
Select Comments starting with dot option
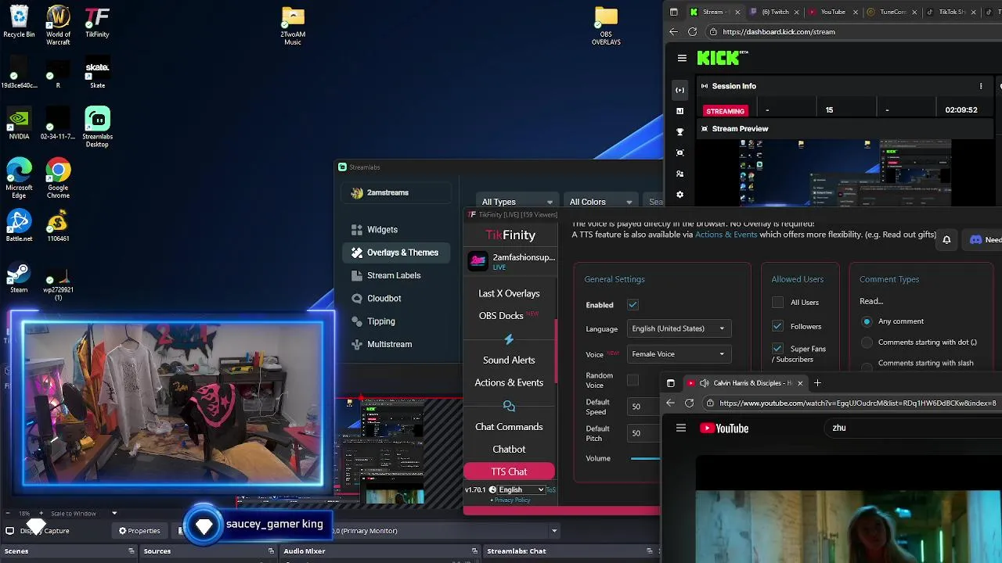pyautogui.click(x=867, y=342)
